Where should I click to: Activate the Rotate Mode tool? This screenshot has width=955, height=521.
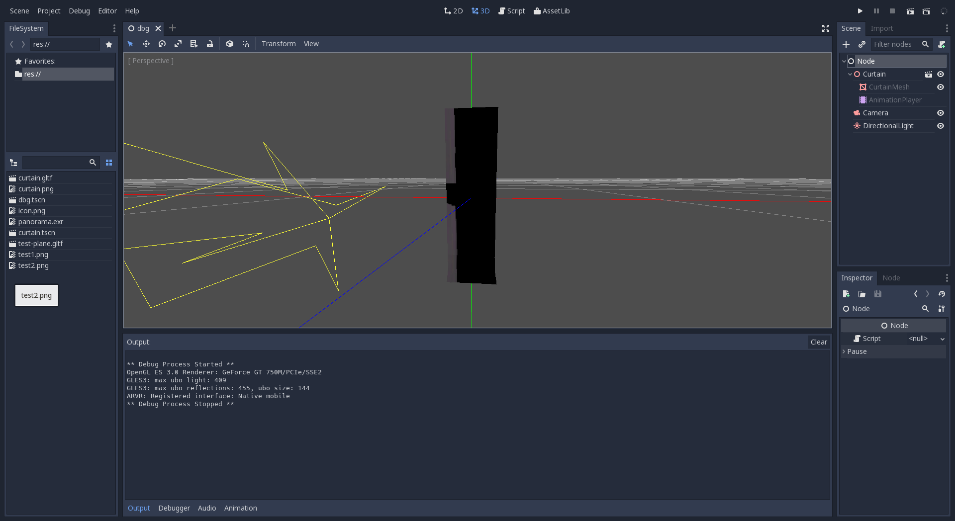point(162,44)
